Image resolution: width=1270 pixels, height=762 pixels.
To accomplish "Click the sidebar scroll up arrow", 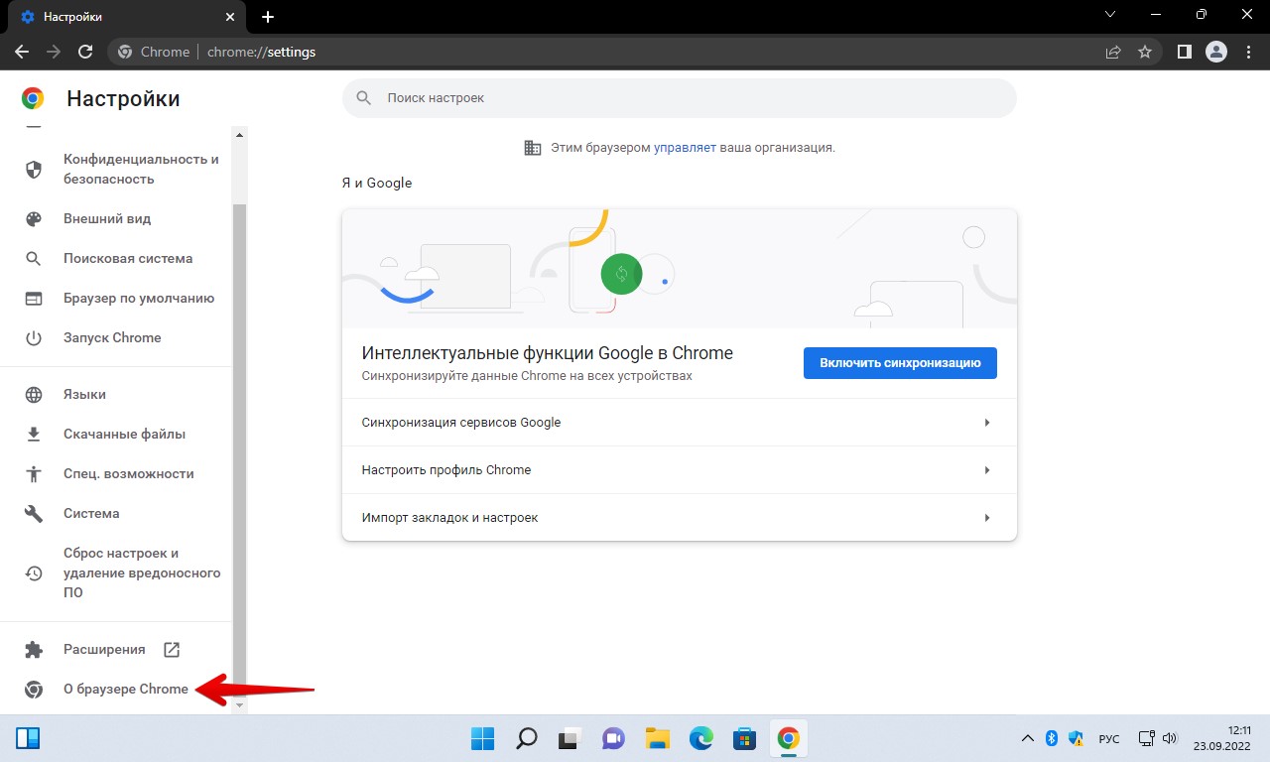I will pos(239,133).
